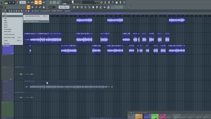Toggle Performance mode menu option
Viewport: 211px width, 119px height.
coord(13,37)
